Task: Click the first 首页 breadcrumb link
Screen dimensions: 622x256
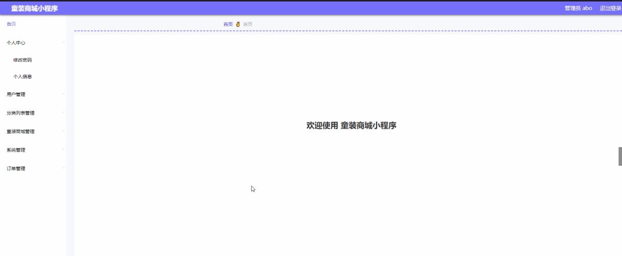Action: [x=228, y=24]
